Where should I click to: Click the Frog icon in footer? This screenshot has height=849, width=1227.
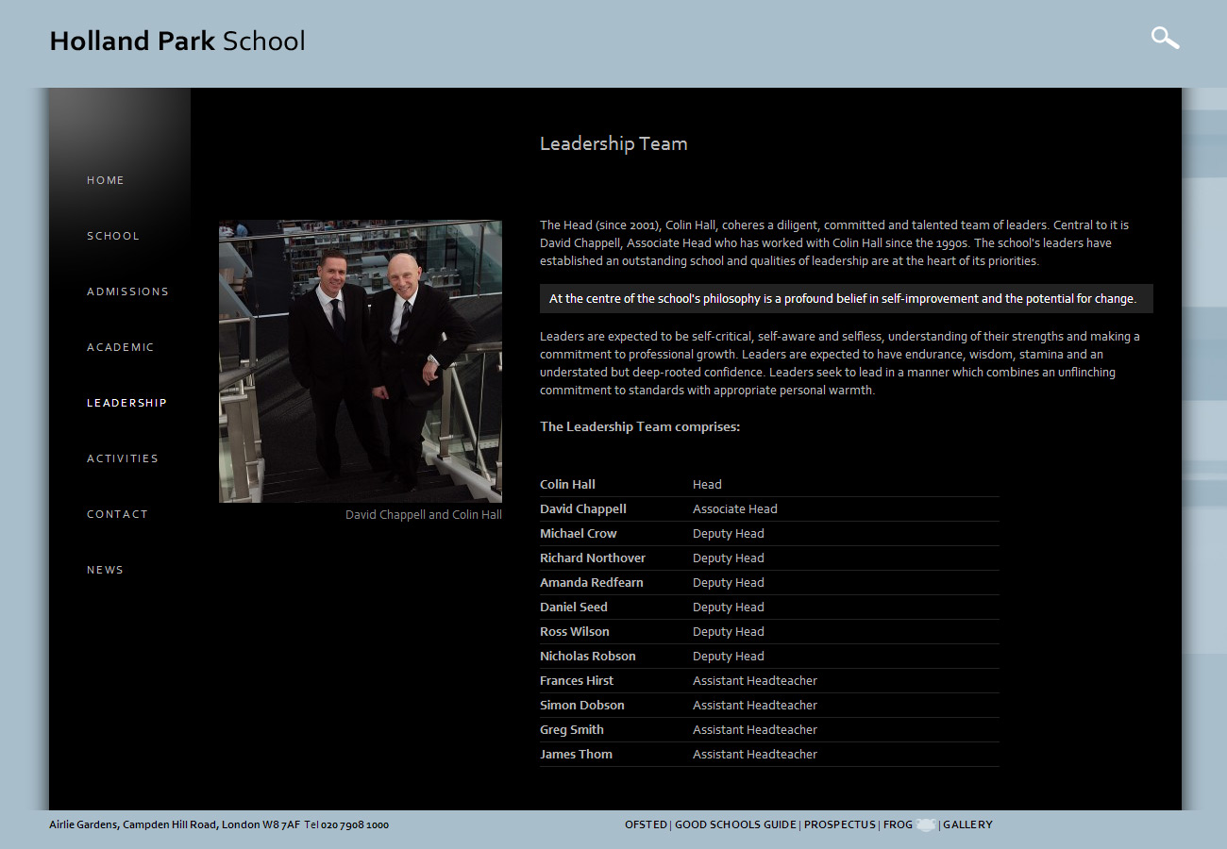click(x=926, y=824)
